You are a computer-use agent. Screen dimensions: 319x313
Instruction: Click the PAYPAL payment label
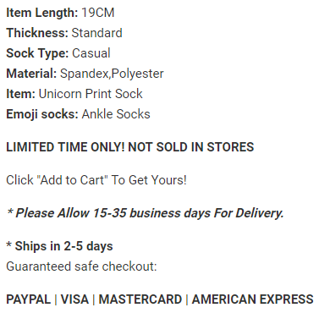click(28, 299)
